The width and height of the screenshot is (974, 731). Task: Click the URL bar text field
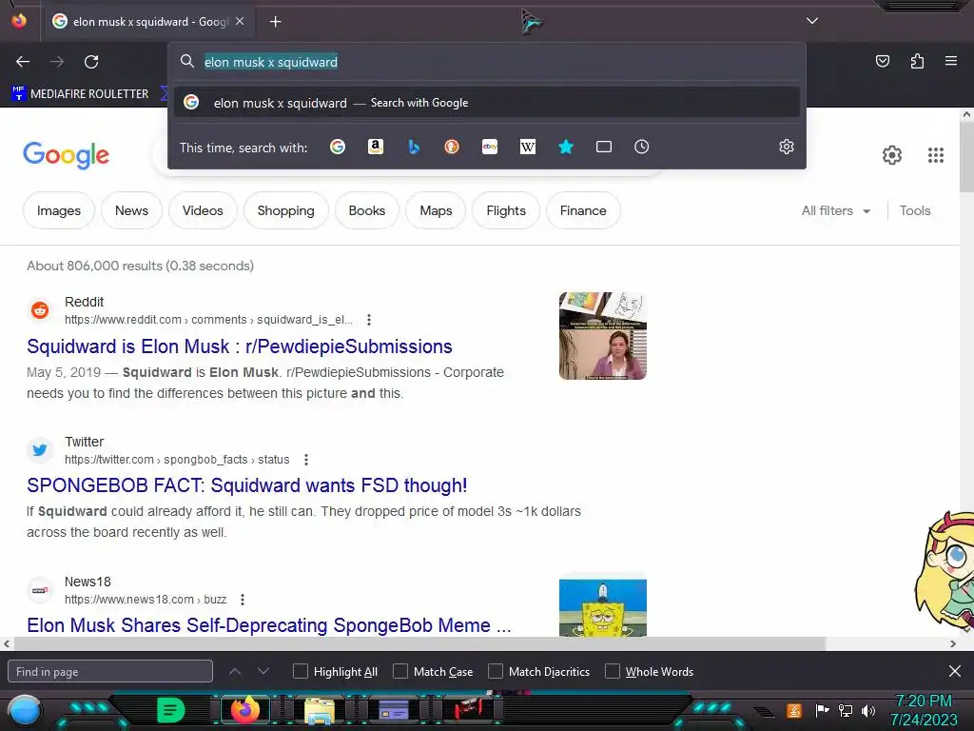coord(487,62)
